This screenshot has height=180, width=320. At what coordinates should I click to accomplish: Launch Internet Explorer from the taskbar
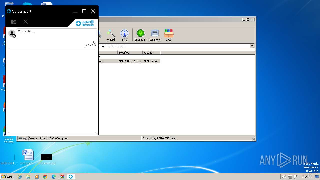pos(20,177)
